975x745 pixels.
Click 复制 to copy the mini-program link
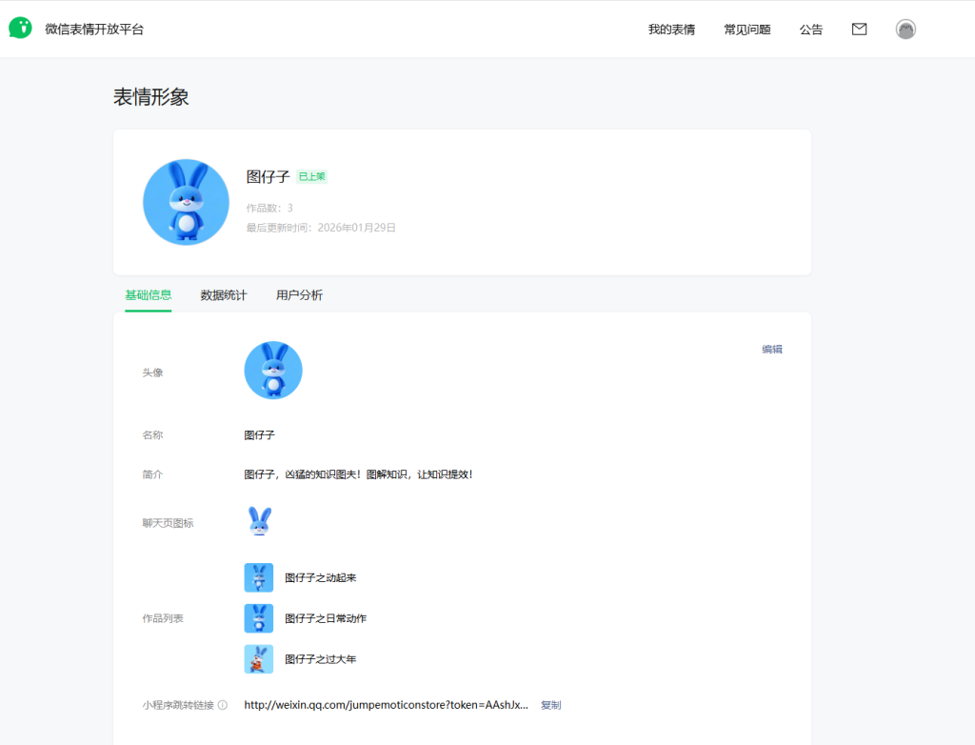[x=550, y=706]
